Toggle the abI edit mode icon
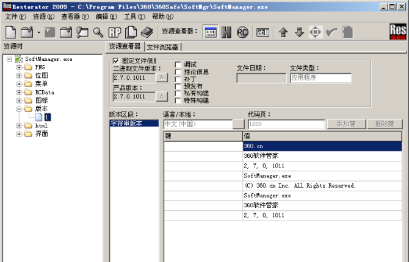409x262 pixels. click(262, 32)
